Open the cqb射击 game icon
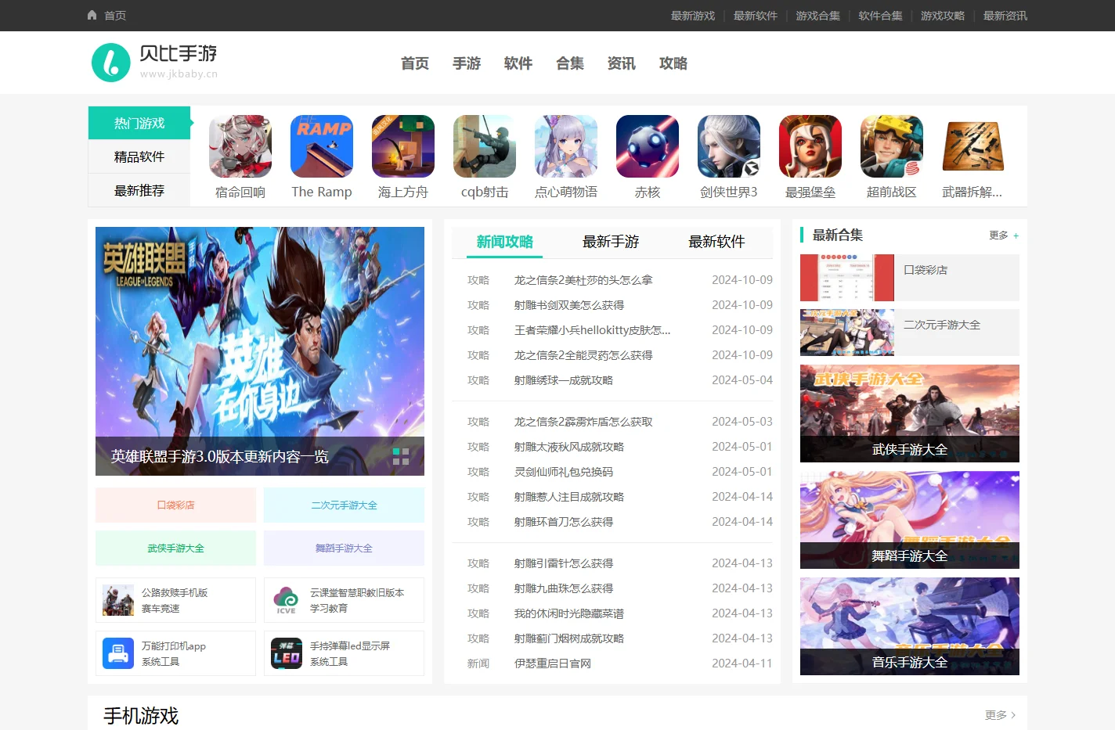 [485, 146]
